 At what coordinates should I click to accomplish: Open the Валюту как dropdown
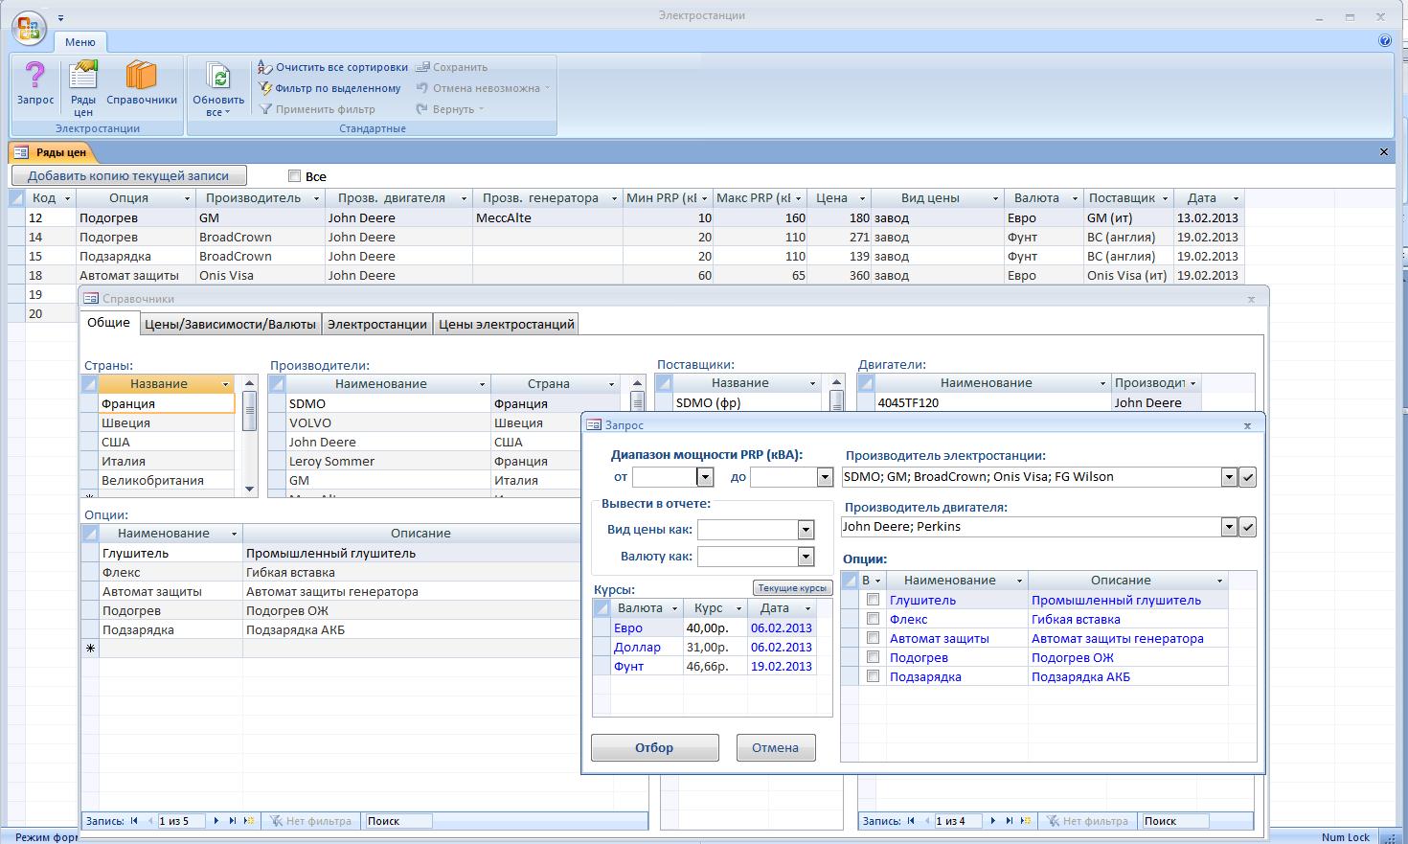point(806,557)
